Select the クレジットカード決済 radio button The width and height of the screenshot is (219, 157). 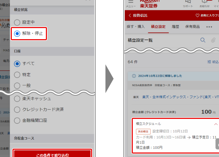(x=17, y=110)
